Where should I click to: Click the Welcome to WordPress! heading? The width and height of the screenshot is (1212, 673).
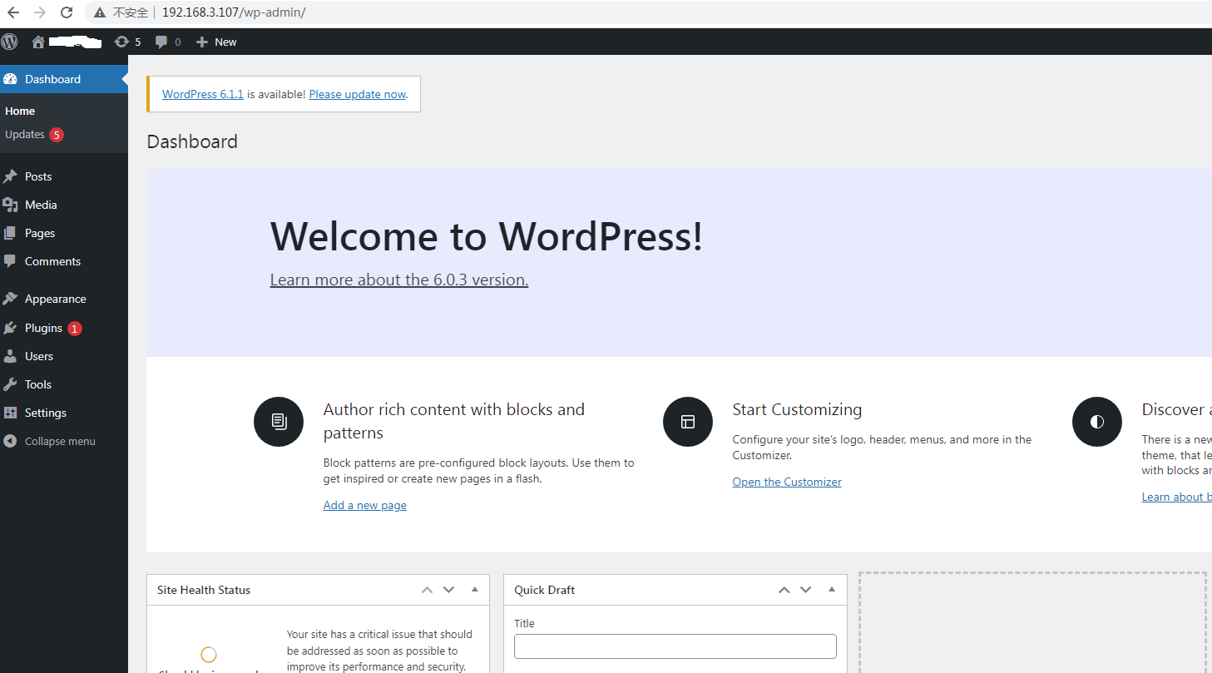(487, 236)
